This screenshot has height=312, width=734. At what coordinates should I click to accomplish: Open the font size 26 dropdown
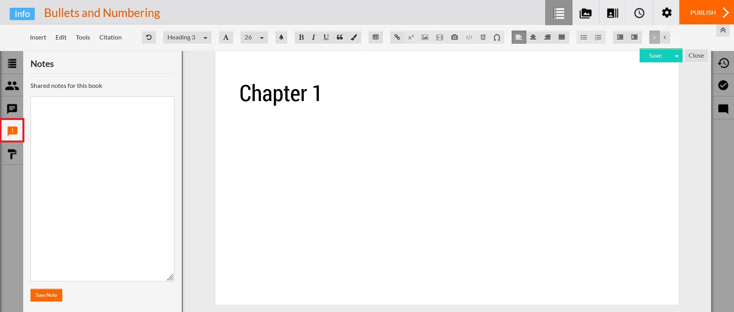(x=254, y=38)
